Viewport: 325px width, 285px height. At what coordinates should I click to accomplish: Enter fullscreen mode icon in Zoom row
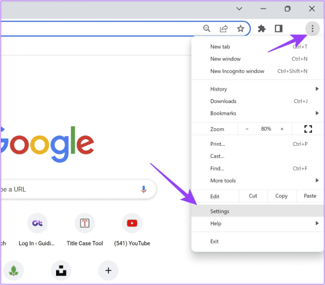click(308, 129)
